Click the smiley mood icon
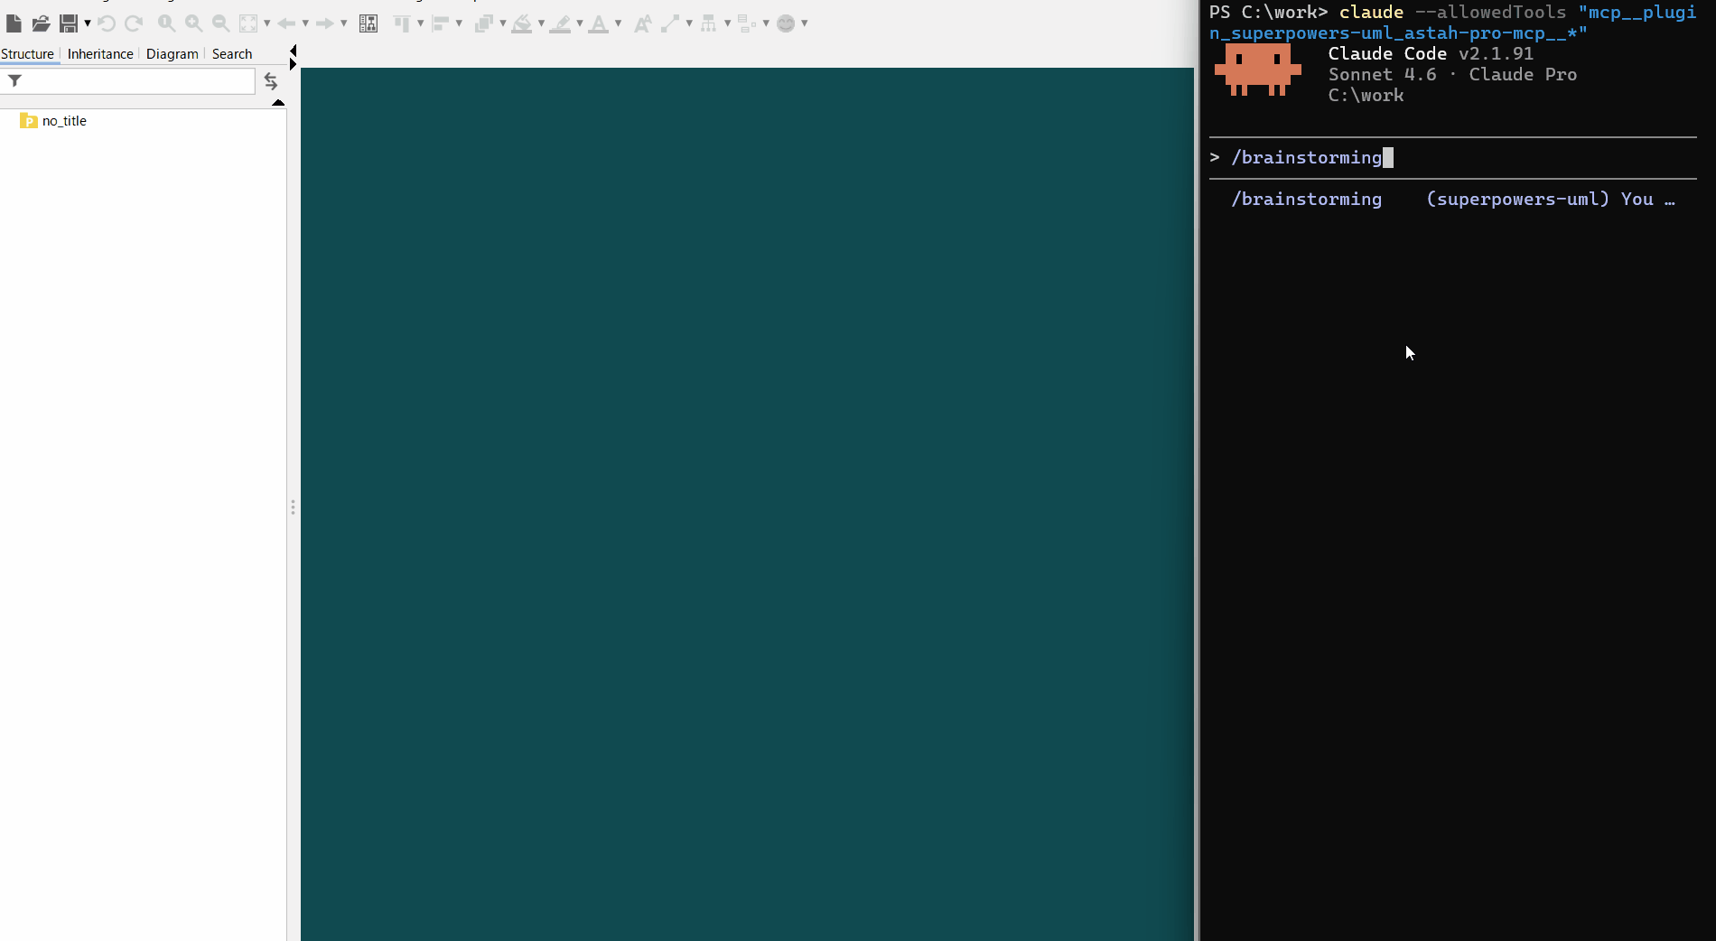This screenshot has width=1716, height=941. pos(786,23)
